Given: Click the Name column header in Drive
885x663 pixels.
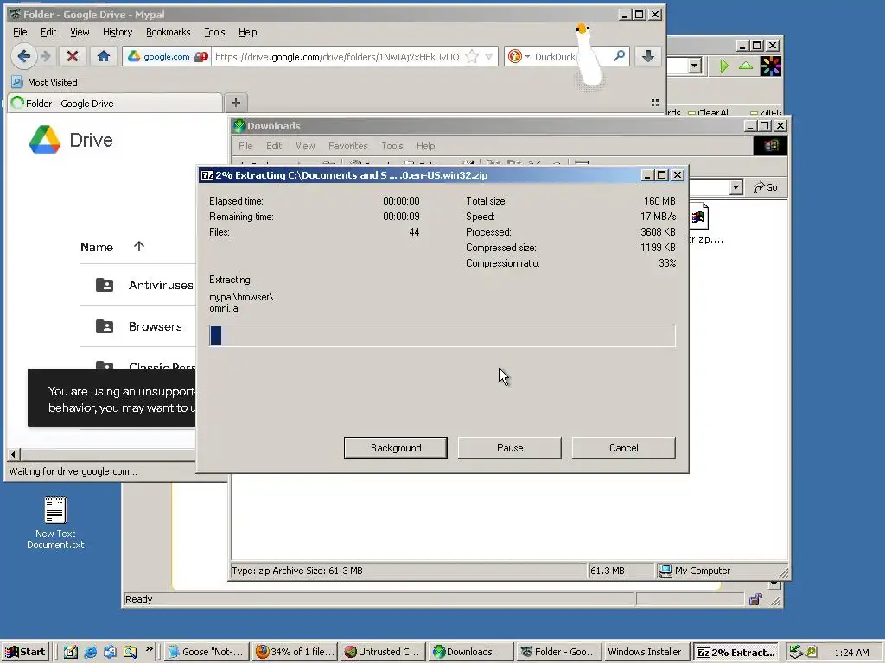Looking at the screenshot, I should (97, 247).
